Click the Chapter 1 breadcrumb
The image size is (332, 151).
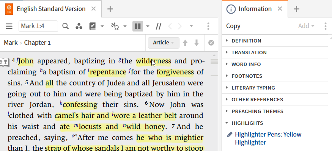(x=37, y=43)
